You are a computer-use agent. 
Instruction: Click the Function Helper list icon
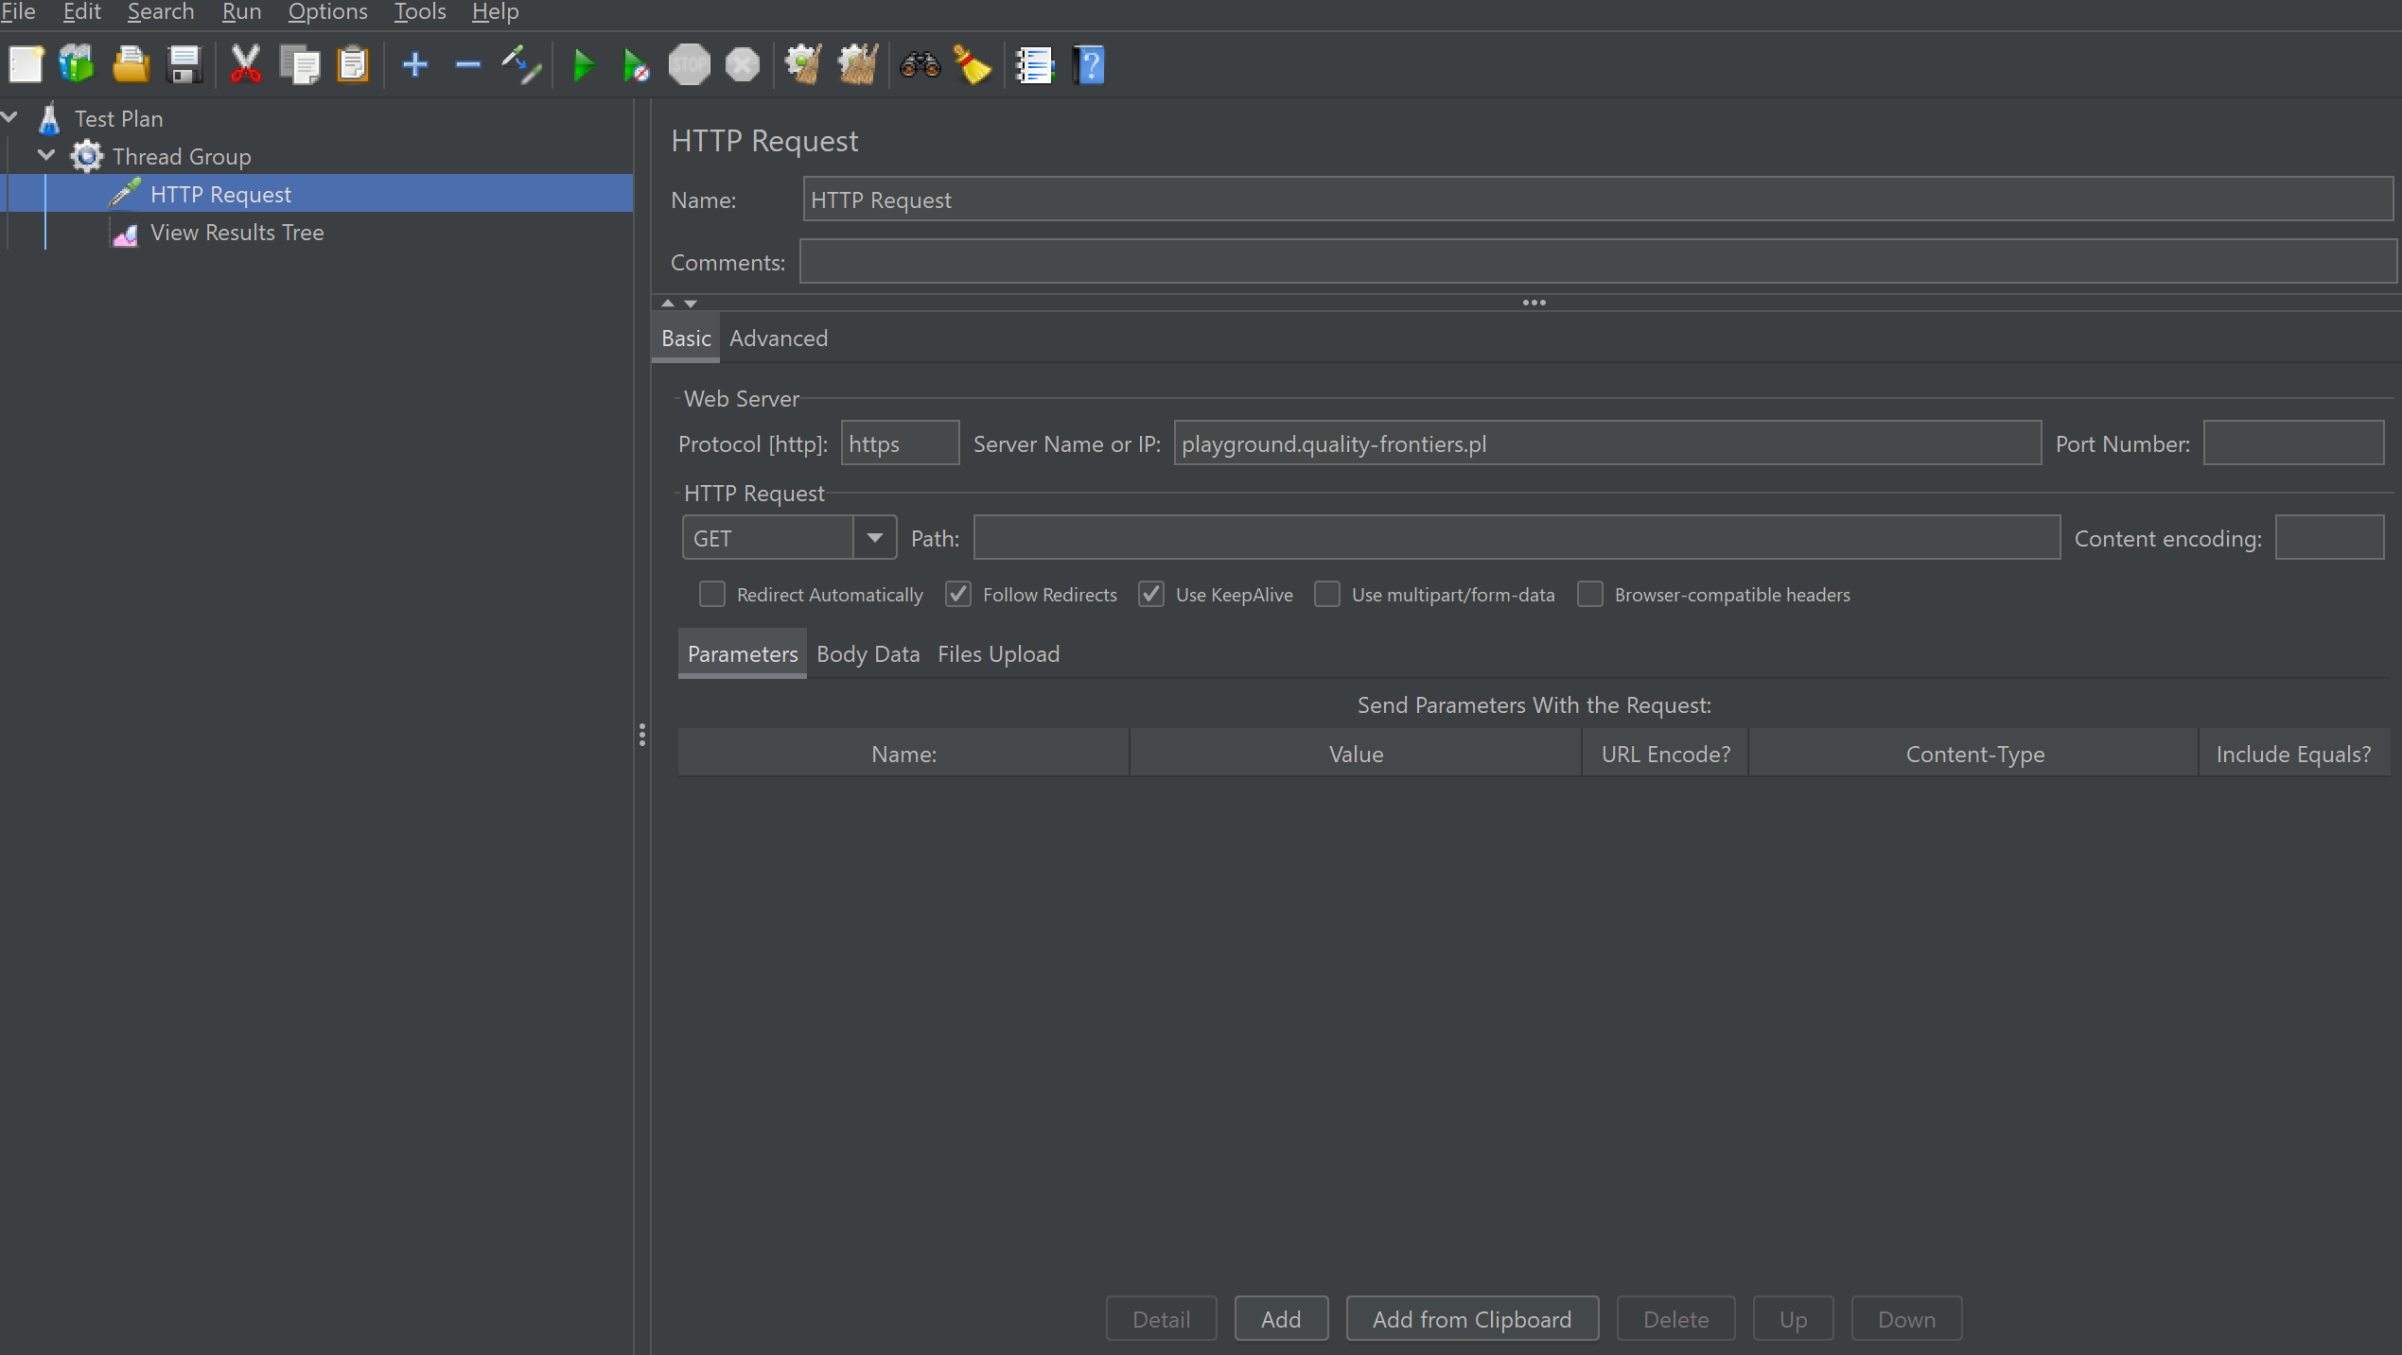pyautogui.click(x=1034, y=65)
